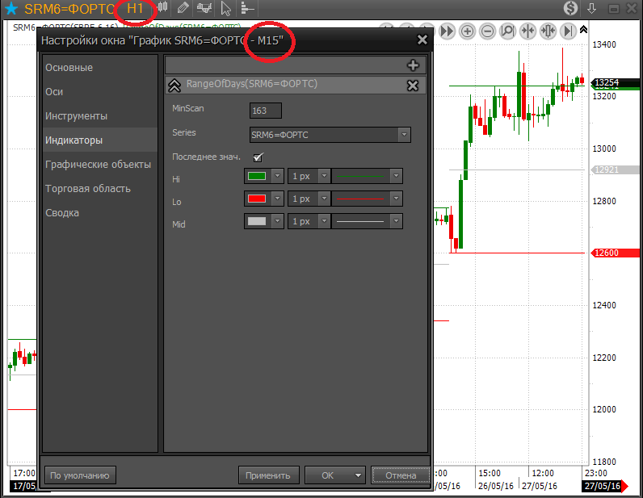Click the zoom in plus chart button
Image resolution: width=643 pixels, height=498 pixels.
pyautogui.click(x=468, y=31)
